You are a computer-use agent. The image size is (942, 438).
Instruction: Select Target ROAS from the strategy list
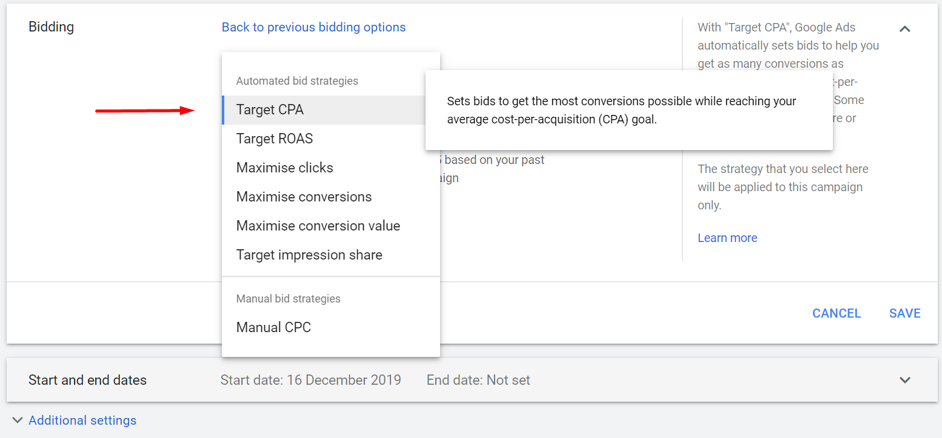pos(274,139)
